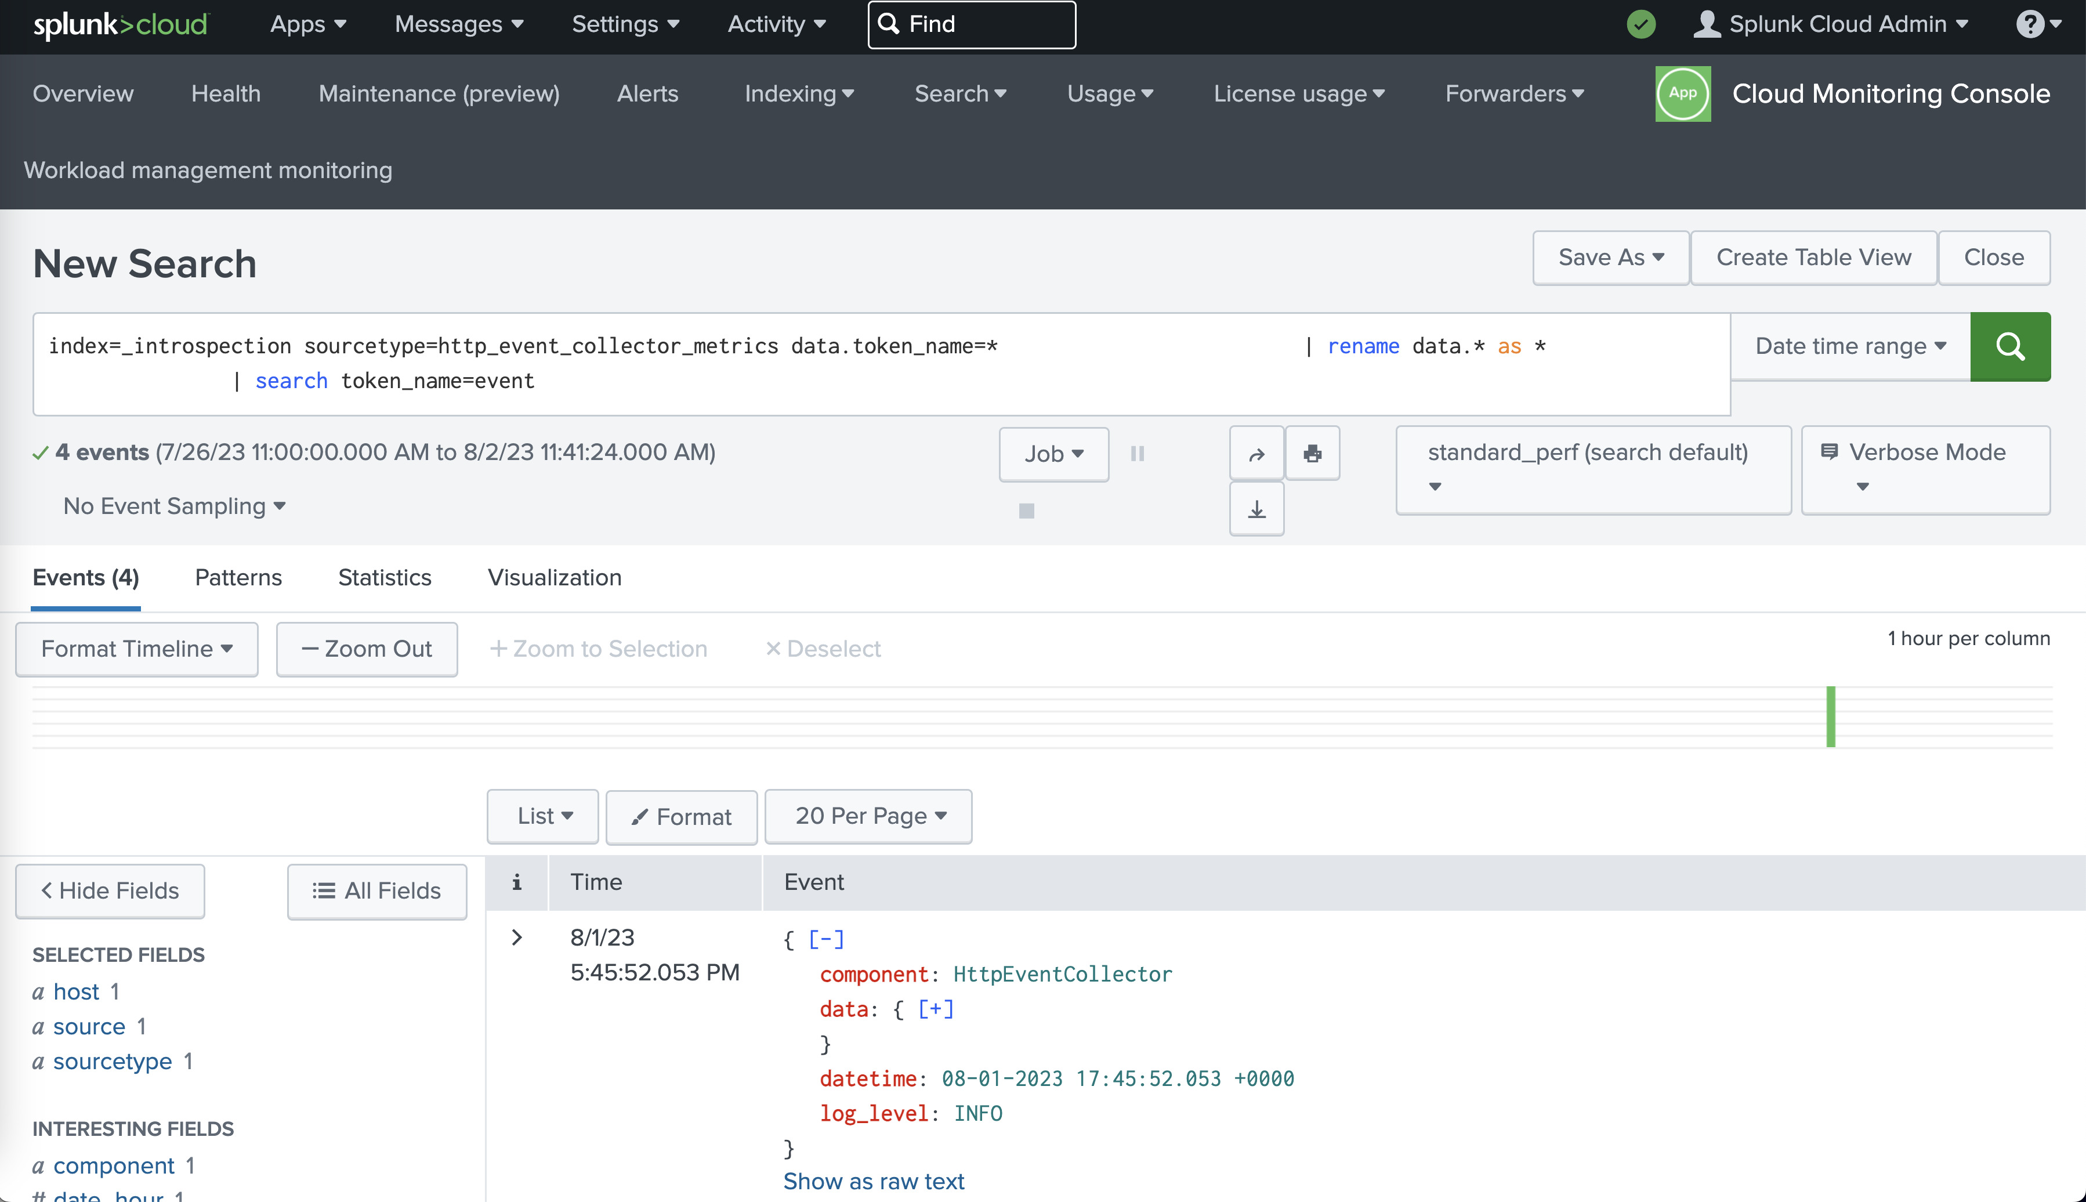This screenshot has height=1202, width=2086.
Task: Stop the search job square icon
Action: point(1026,511)
